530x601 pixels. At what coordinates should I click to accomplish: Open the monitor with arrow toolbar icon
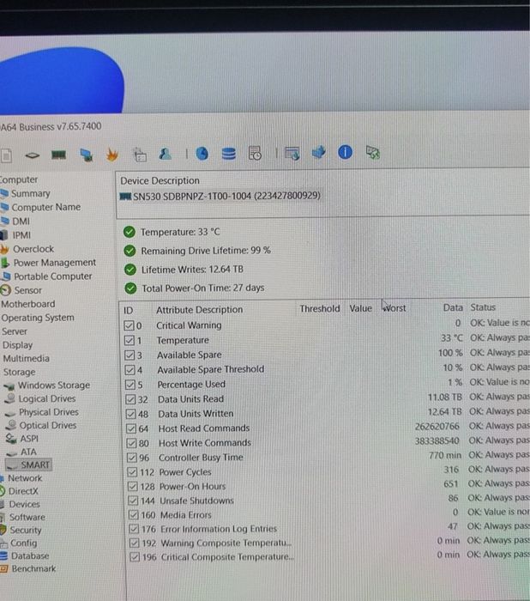tap(292, 153)
